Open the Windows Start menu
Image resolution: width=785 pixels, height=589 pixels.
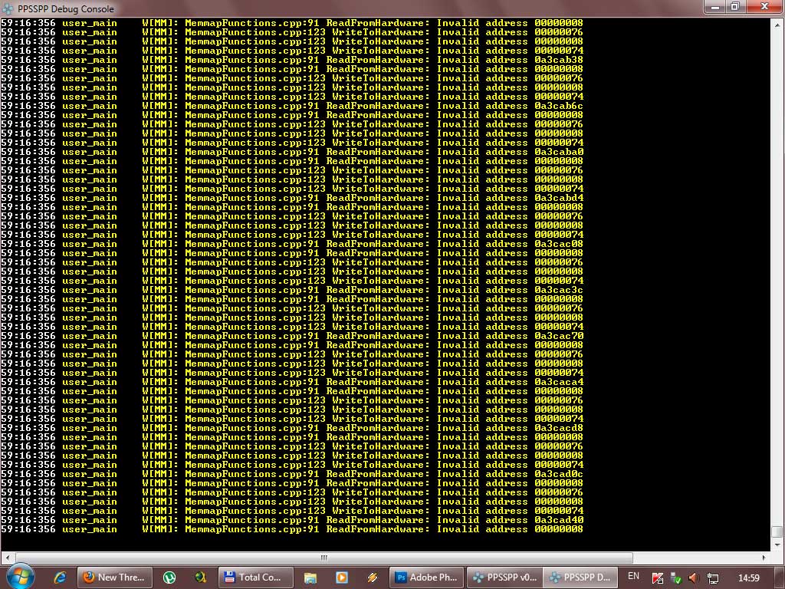click(x=19, y=577)
